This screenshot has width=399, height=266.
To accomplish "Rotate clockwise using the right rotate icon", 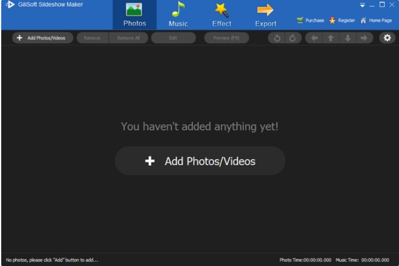I will (x=293, y=38).
